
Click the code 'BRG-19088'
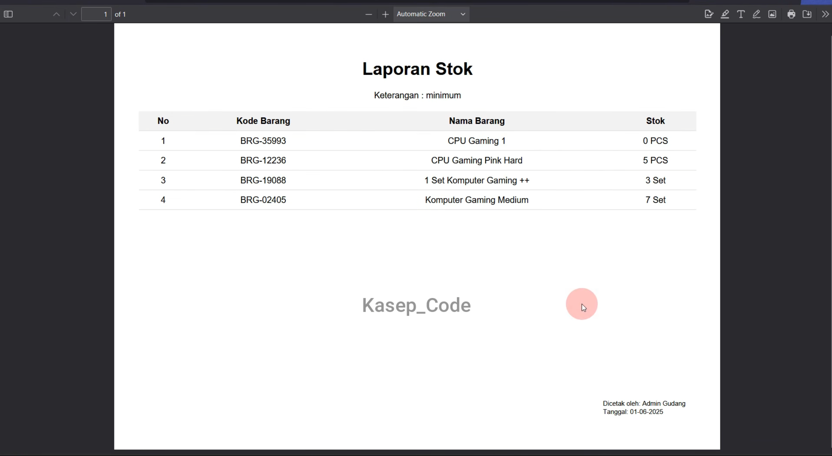click(263, 180)
